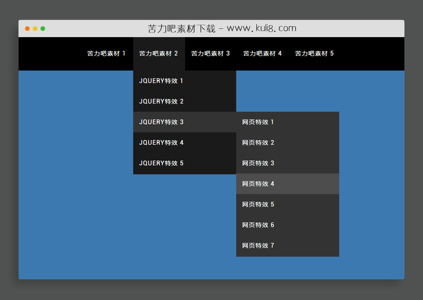The image size is (423, 300).
Task: Select JQUERY特效 4 from the list
Action: (161, 142)
